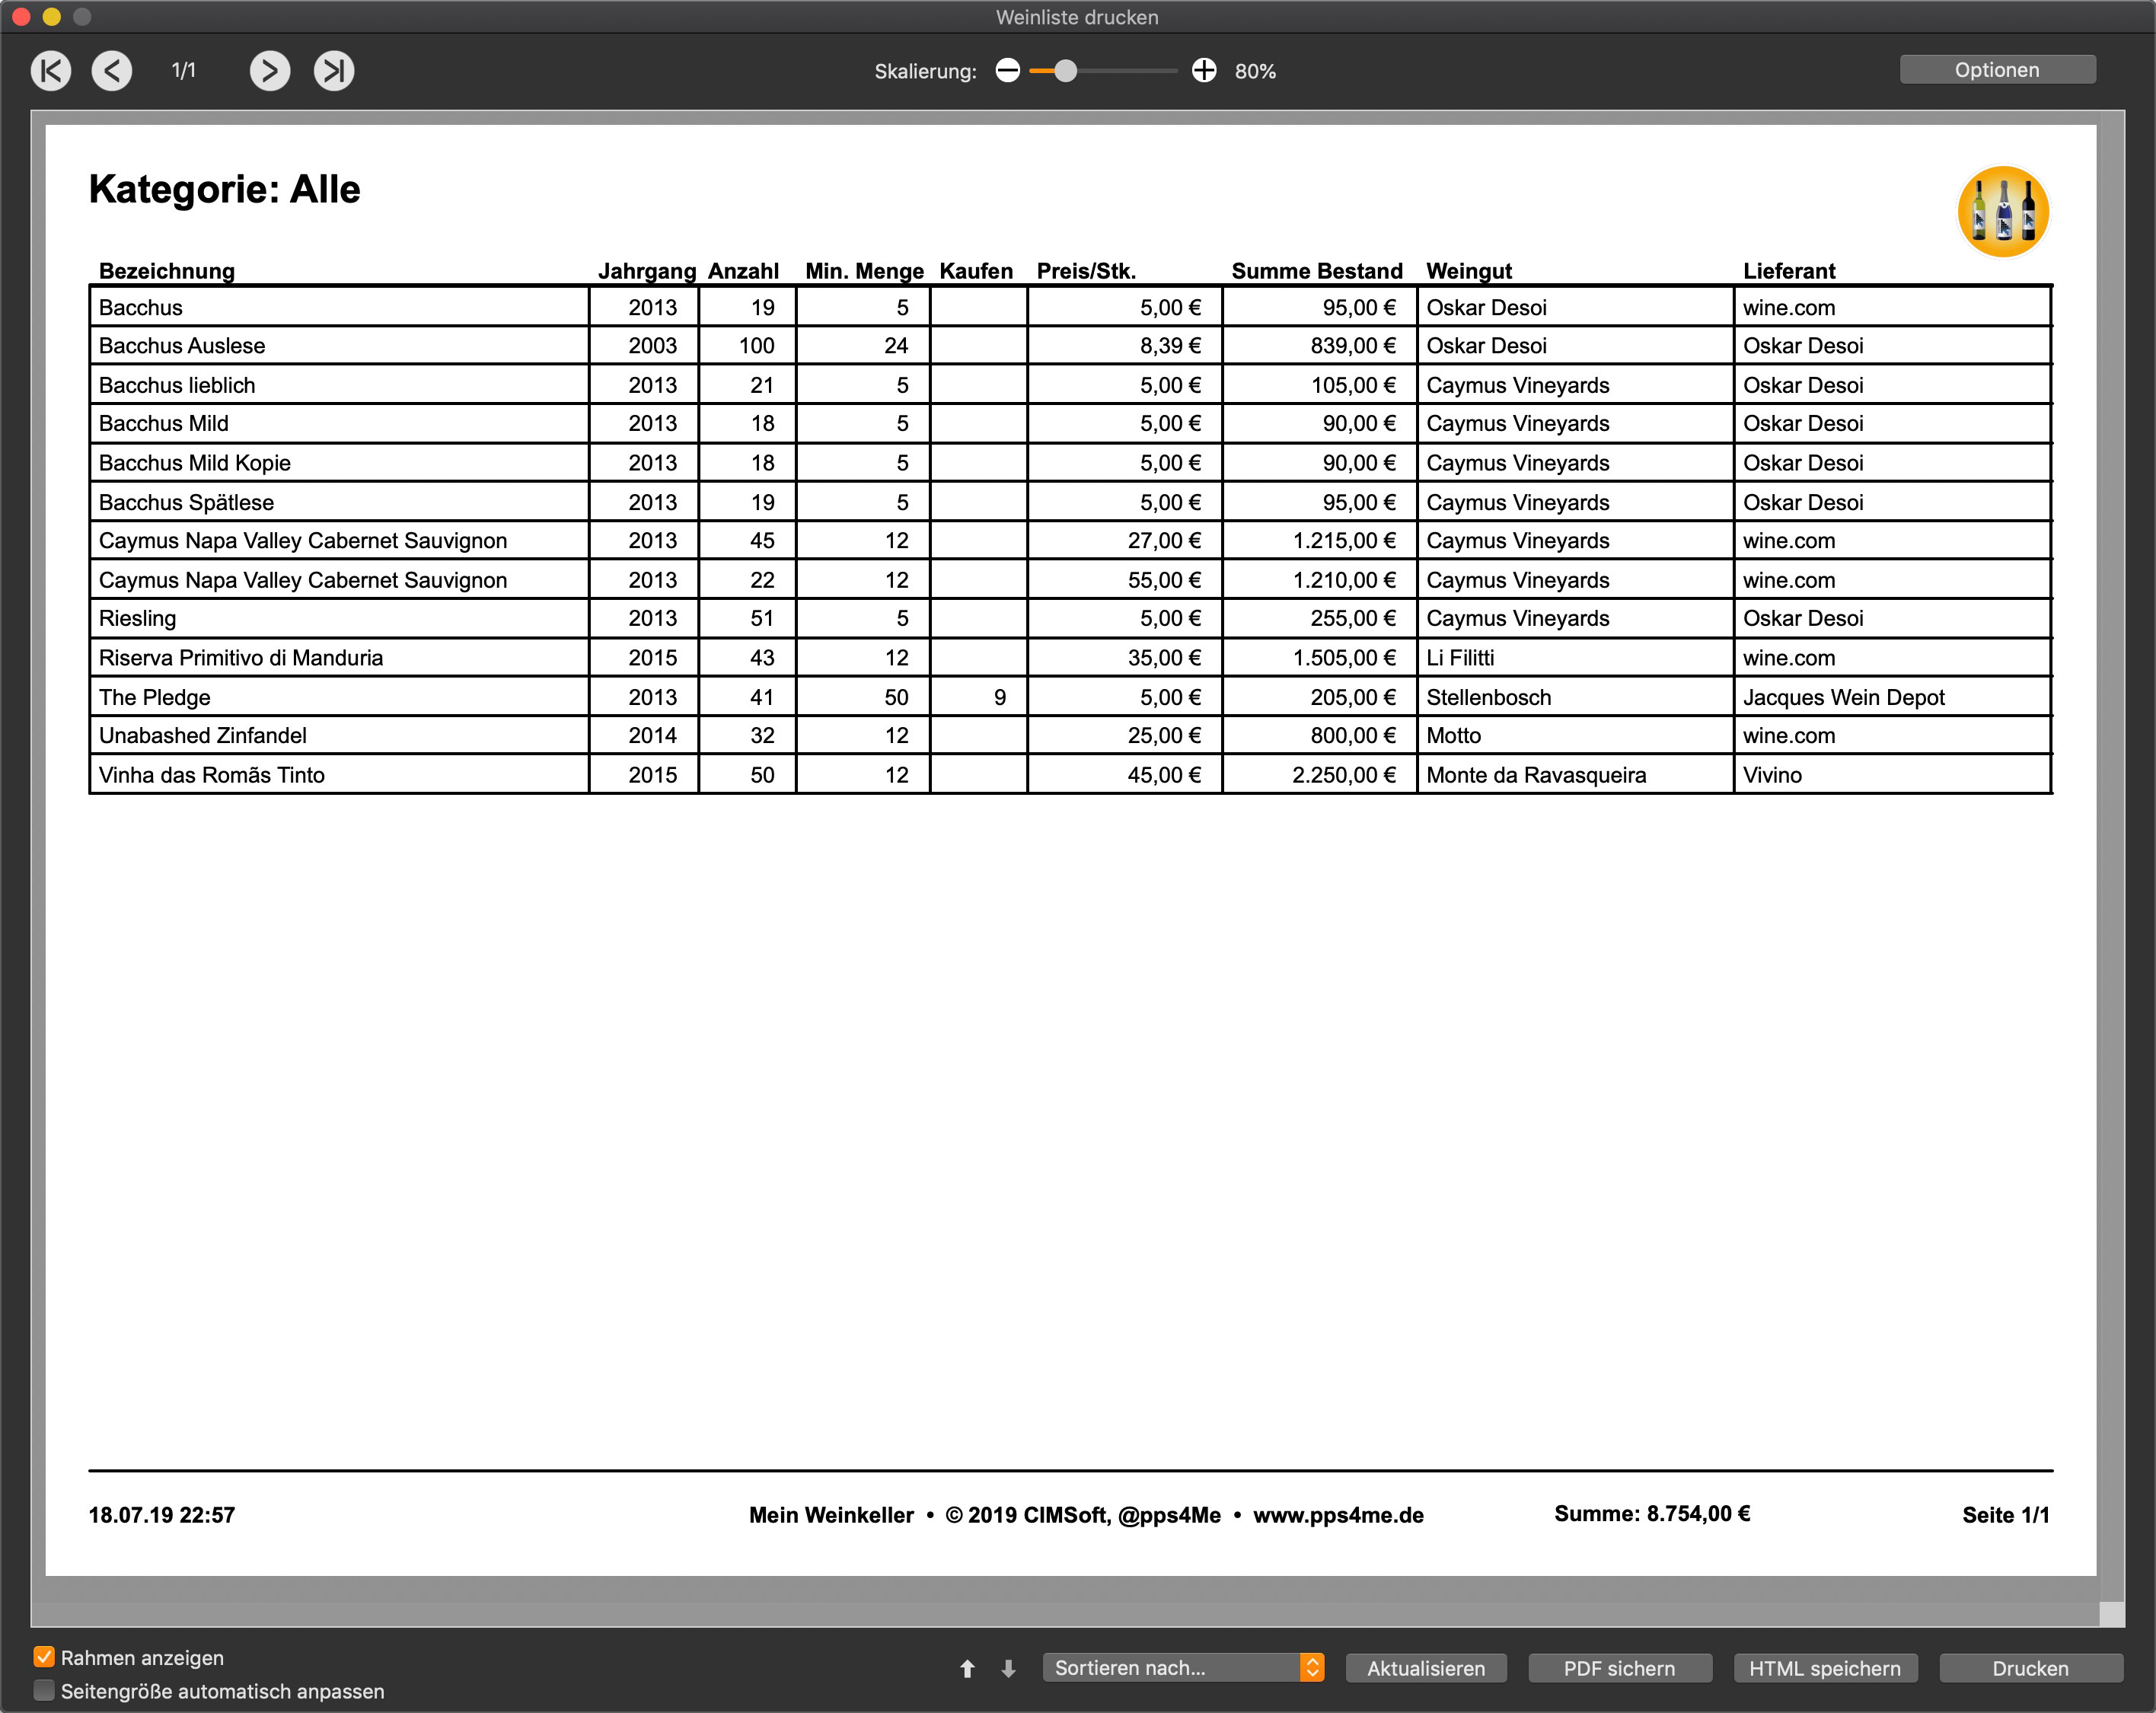
Task: Click Monte da Ravasqueira winery cell
Action: click(1536, 775)
